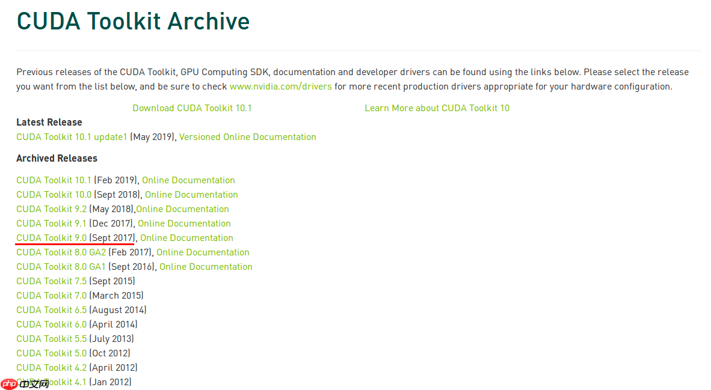The image size is (711, 390).
Task: Open the www.nvidia.com/drivers link
Action: point(280,87)
